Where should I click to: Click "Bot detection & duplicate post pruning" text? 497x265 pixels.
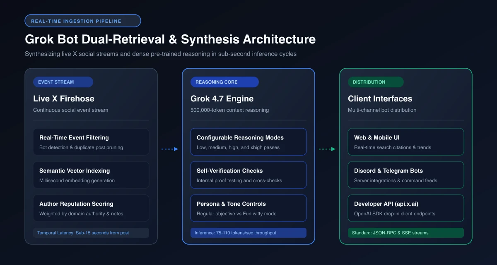(x=81, y=147)
